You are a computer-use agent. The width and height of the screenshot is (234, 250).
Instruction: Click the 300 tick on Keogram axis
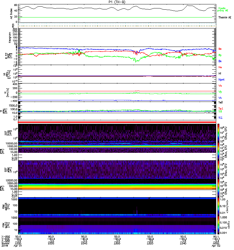click(15, 29)
